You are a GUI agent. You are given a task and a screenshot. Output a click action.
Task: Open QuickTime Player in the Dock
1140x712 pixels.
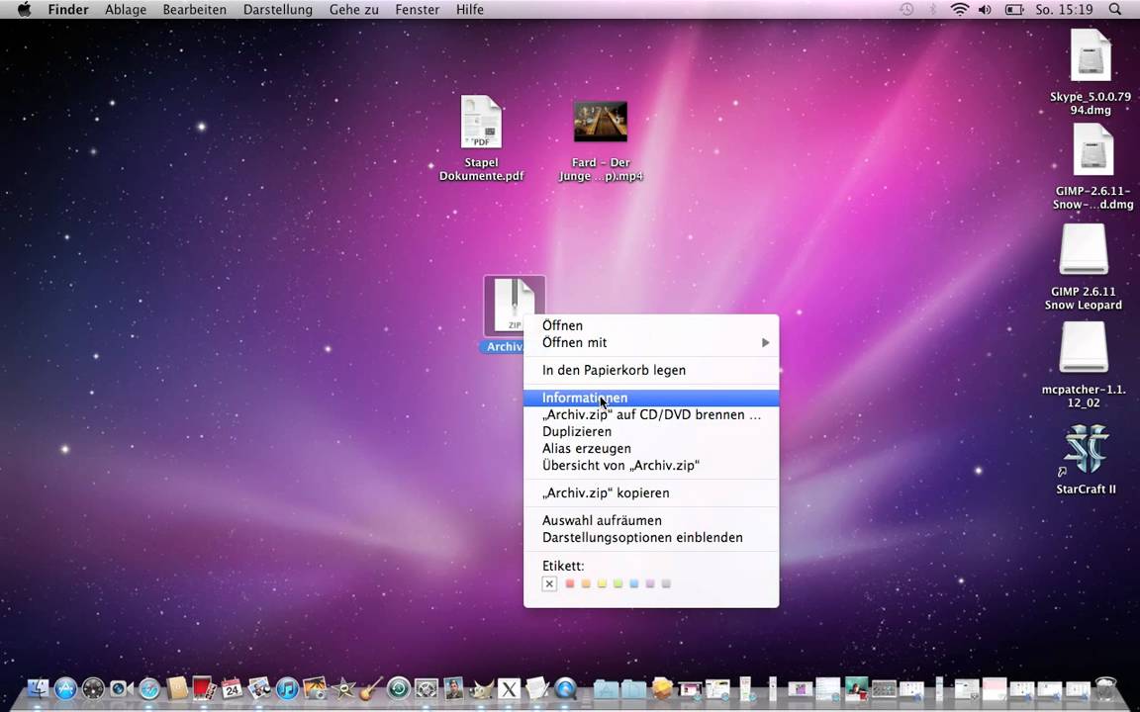click(x=565, y=688)
